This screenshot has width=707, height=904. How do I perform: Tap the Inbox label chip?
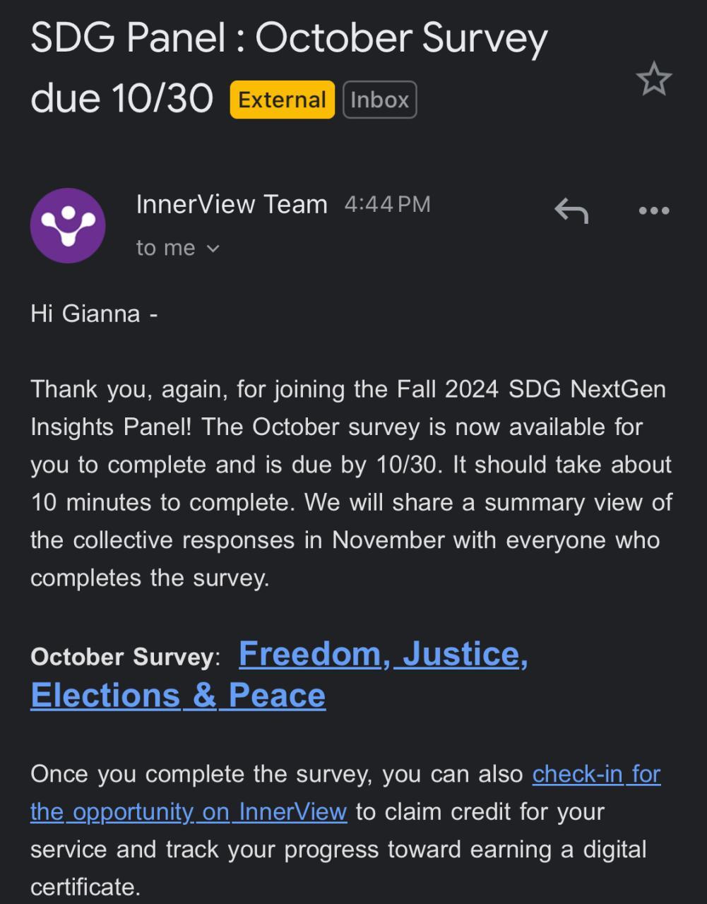[x=379, y=100]
